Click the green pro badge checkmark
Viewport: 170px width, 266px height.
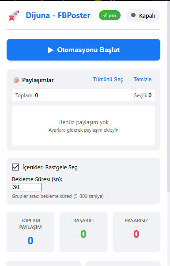[x=105, y=15]
